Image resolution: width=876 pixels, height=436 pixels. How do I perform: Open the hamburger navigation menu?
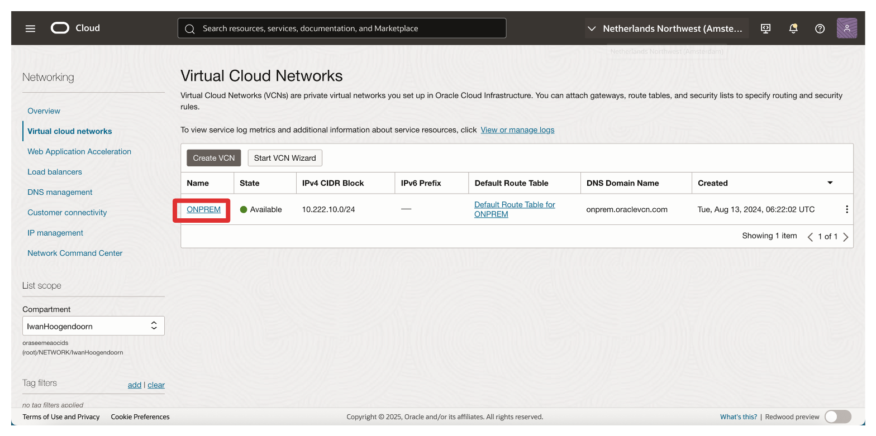pos(30,28)
